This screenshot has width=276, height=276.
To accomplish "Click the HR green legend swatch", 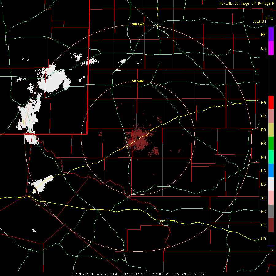I will click(x=271, y=144).
